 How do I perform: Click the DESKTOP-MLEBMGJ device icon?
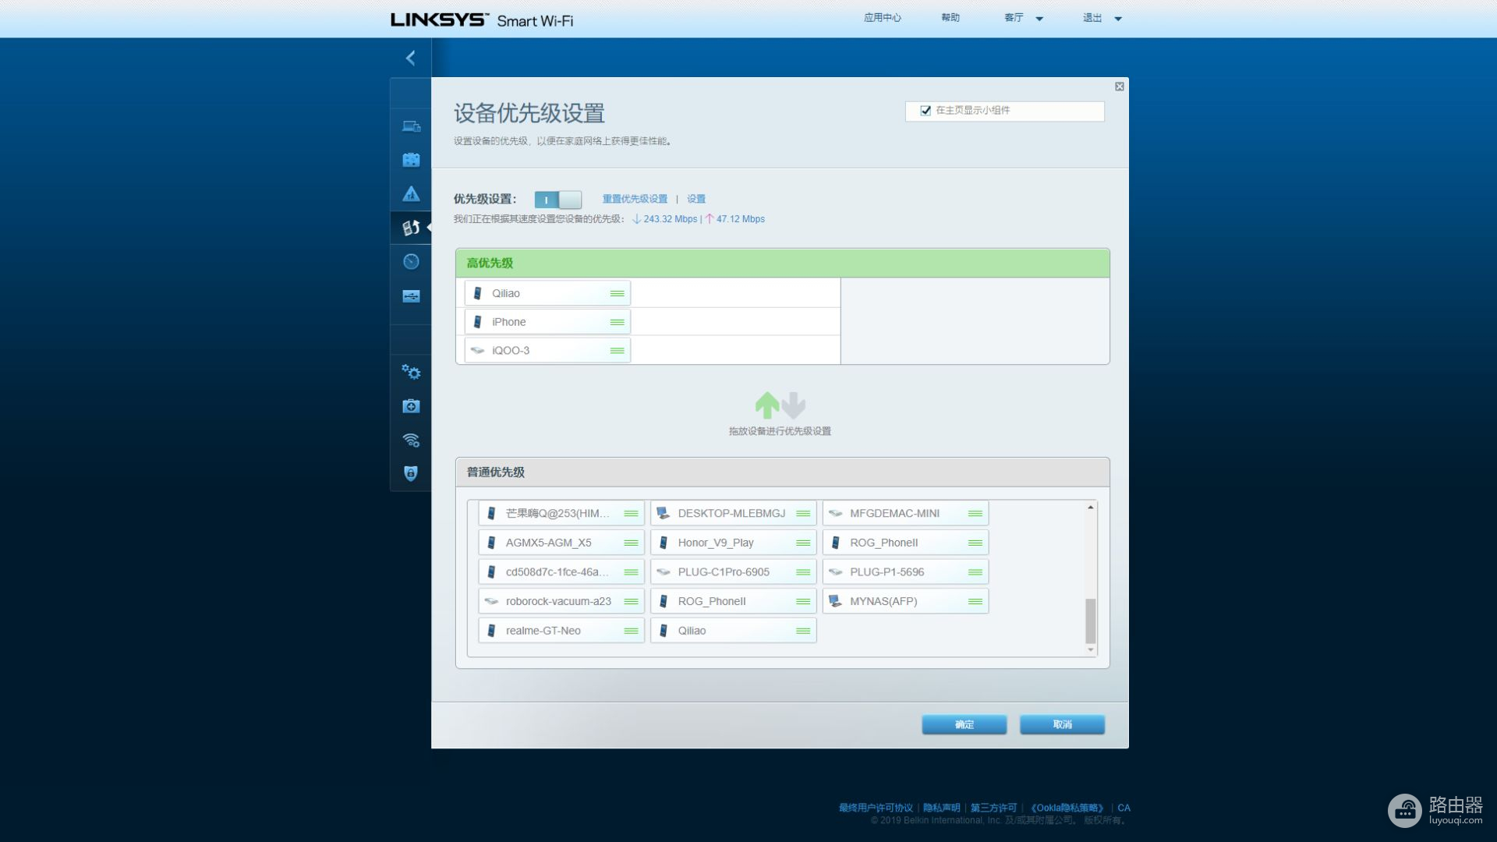[664, 513]
